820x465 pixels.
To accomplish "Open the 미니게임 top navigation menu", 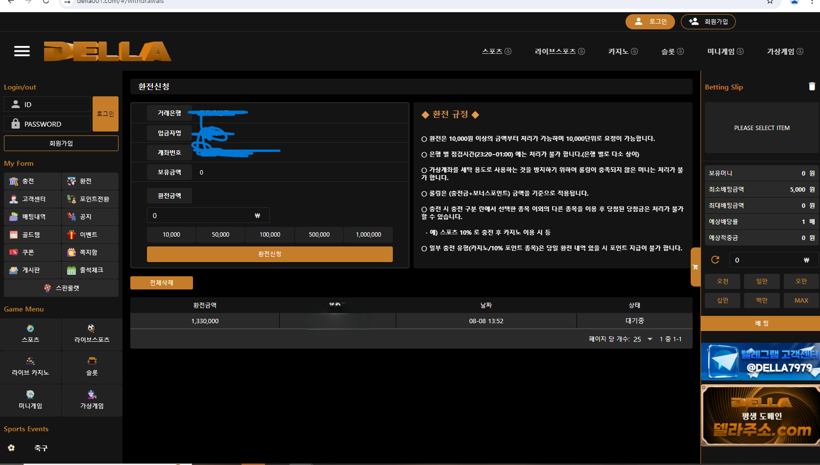I will tap(724, 51).
